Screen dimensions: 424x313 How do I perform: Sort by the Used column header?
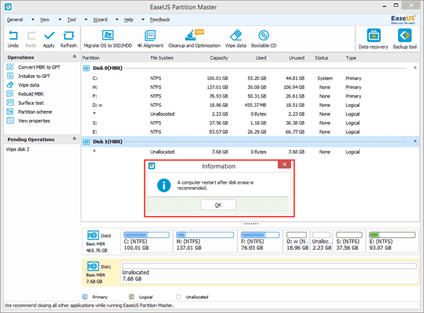(x=249, y=58)
